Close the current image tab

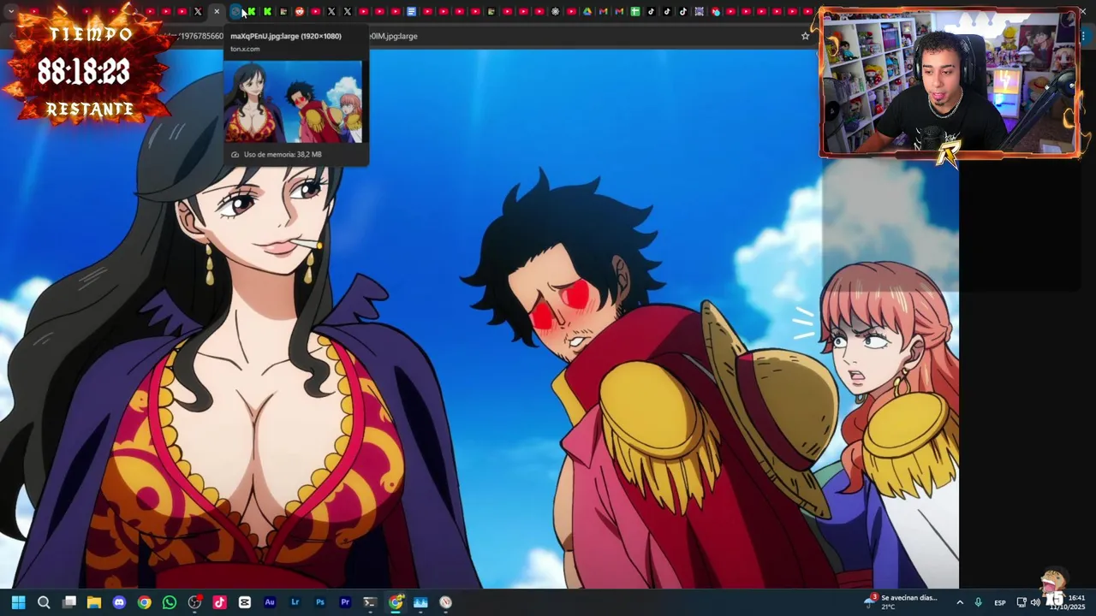click(x=217, y=12)
